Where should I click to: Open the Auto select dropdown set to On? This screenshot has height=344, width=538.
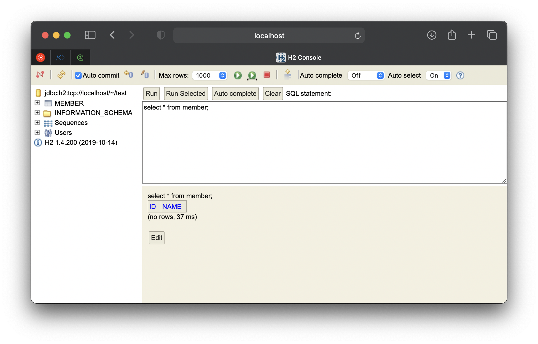pyautogui.click(x=446, y=75)
